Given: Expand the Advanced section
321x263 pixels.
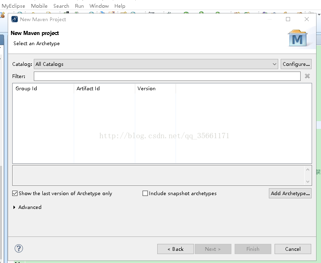Looking at the screenshot, I should pyautogui.click(x=14, y=207).
